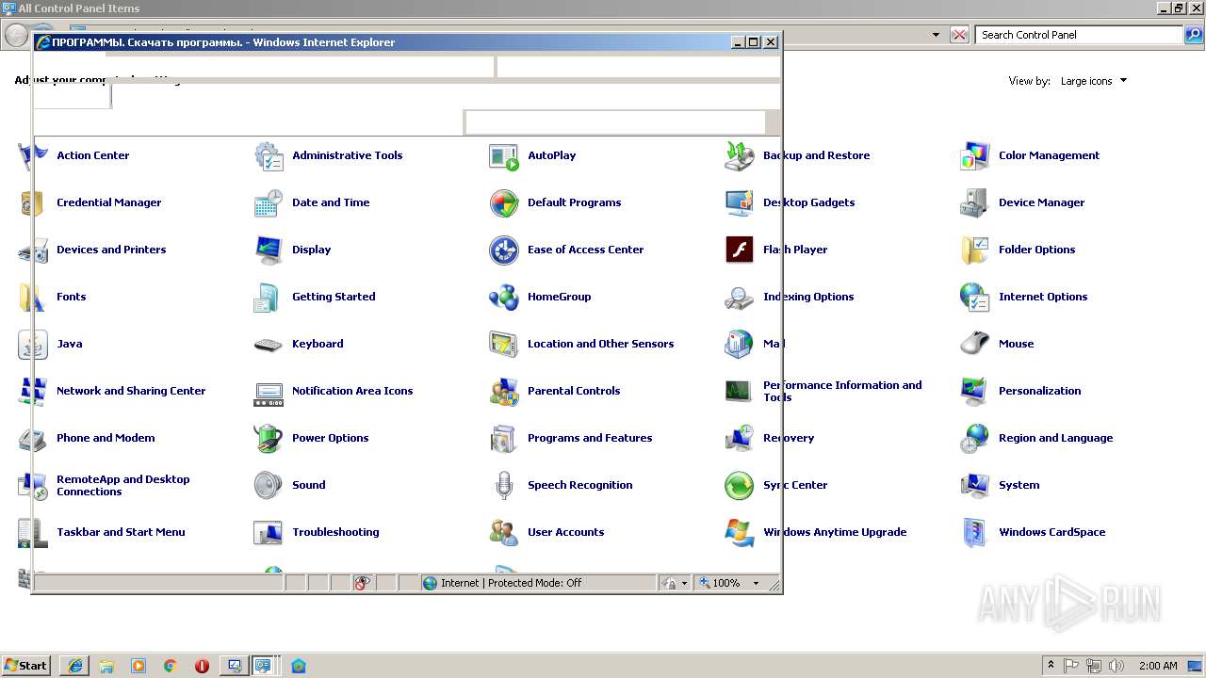The height and width of the screenshot is (678, 1206).
Task: Open Internet Options icon
Action: coord(975,297)
